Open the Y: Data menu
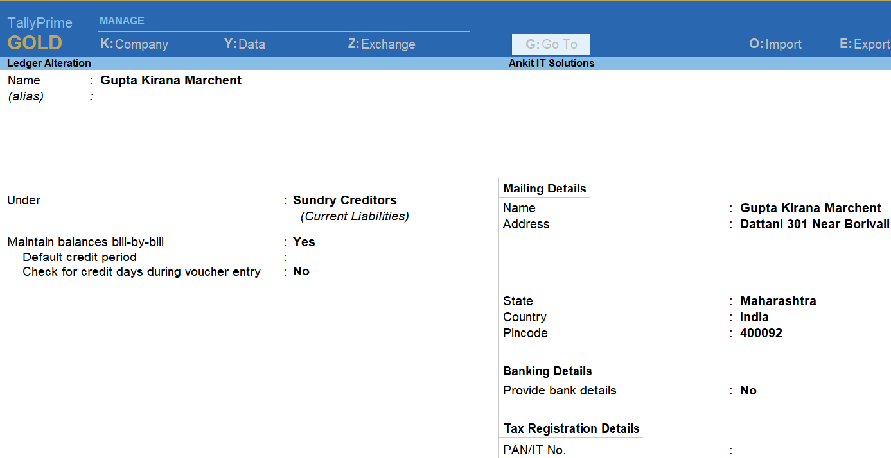Image resolution: width=891 pixels, height=458 pixels. click(x=245, y=44)
